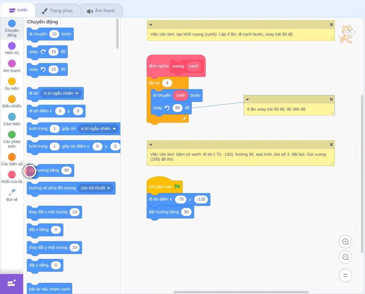The width and height of the screenshot is (365, 294).
Task: Click the block palette vertical scrollbar
Action: coord(117,34)
